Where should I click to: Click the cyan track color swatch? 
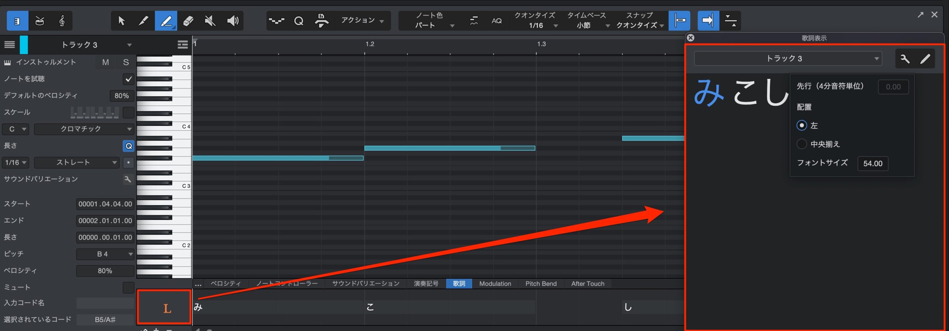coord(24,45)
